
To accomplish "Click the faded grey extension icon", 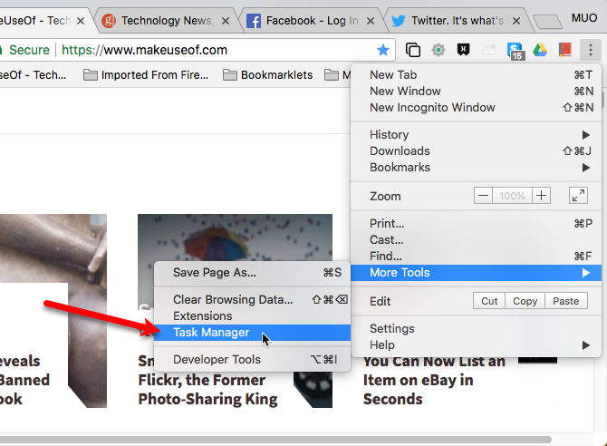I will pos(489,50).
